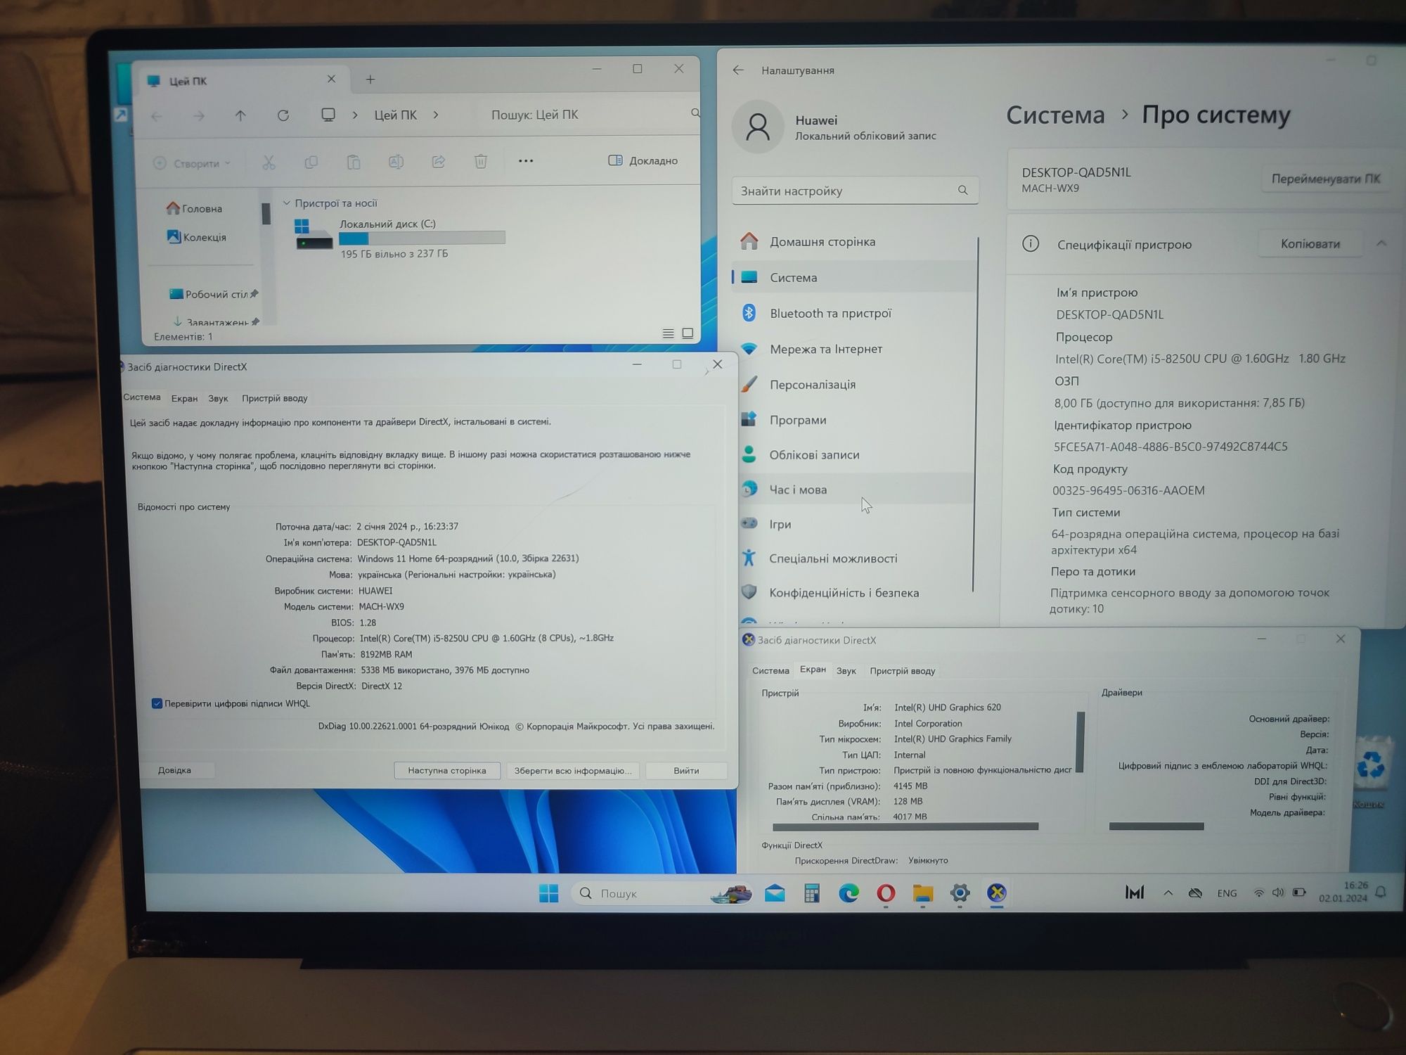Launch Opera browser from taskbar
1406x1055 pixels.
pos(886,893)
